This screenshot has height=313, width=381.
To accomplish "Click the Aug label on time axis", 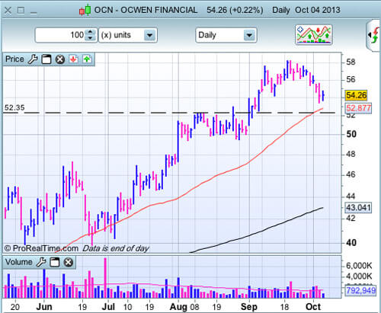I will [178, 307].
